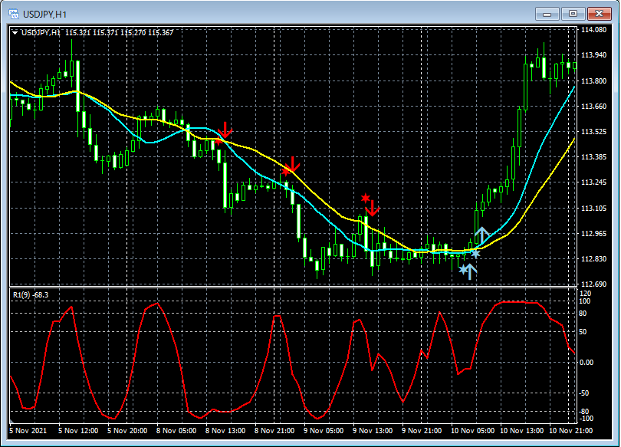Image resolution: width=621 pixels, height=447 pixels.
Task: Click the -50 level on indicator scale
Action: pyautogui.click(x=584, y=393)
